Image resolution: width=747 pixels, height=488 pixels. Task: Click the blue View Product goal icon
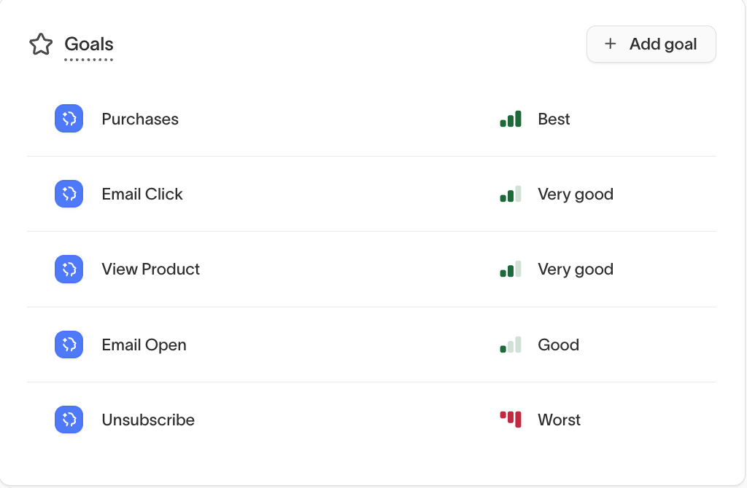coord(69,269)
